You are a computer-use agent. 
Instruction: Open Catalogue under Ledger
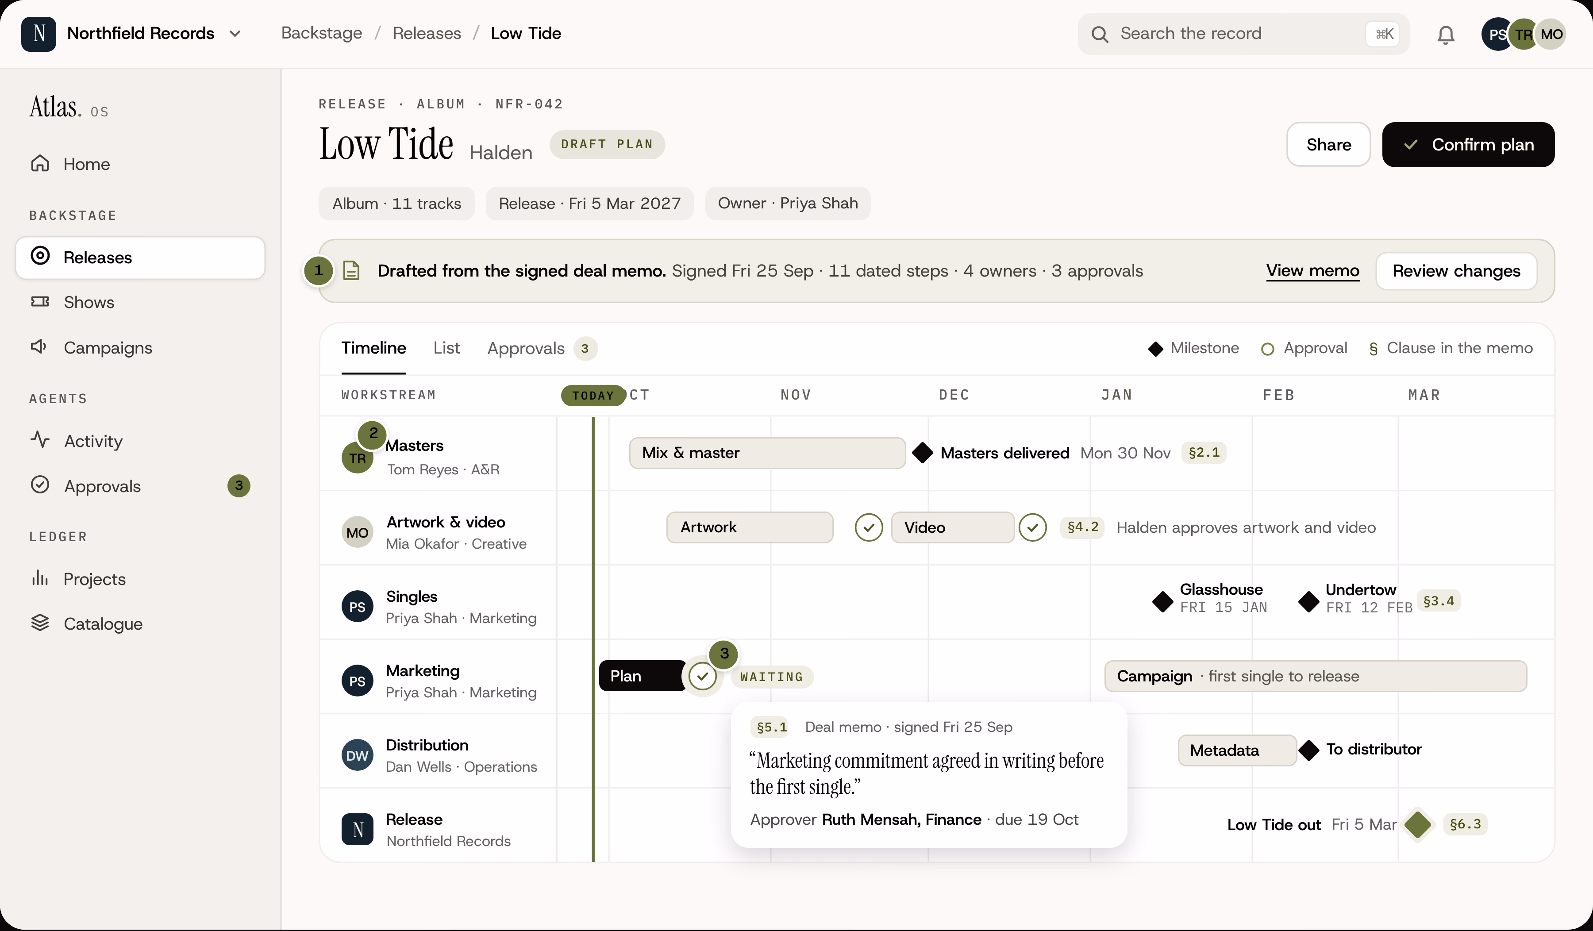click(x=140, y=624)
